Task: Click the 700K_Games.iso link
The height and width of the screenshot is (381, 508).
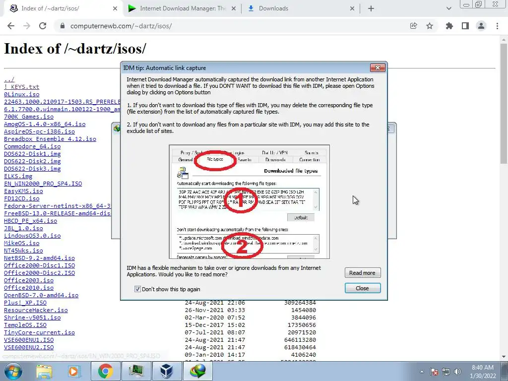Action: coord(29,117)
